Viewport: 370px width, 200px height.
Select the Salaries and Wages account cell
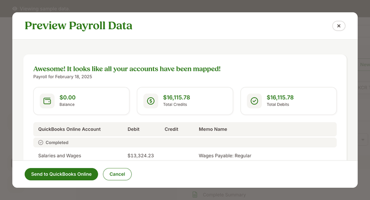pyautogui.click(x=60, y=156)
